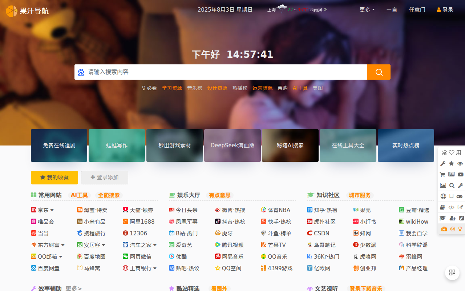Viewport: 465px width, 291px height.
Task: Open the 热播榜 link under search box
Action: coord(240,88)
